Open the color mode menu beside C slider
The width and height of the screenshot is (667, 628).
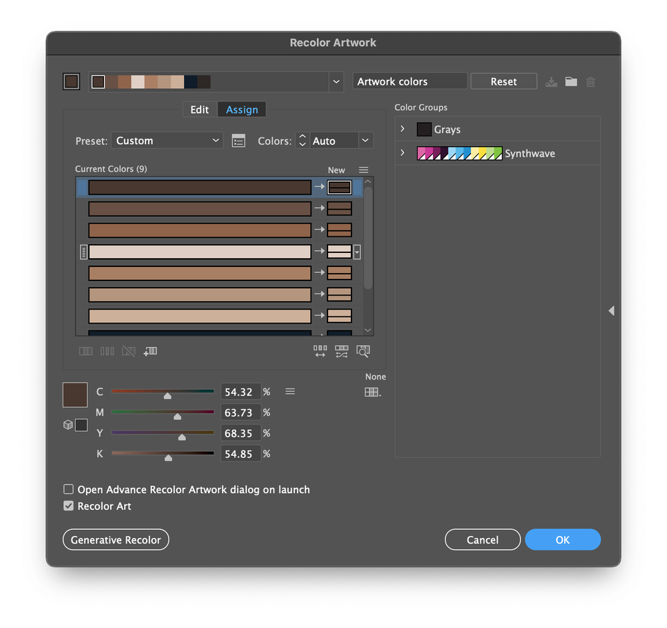(x=290, y=391)
